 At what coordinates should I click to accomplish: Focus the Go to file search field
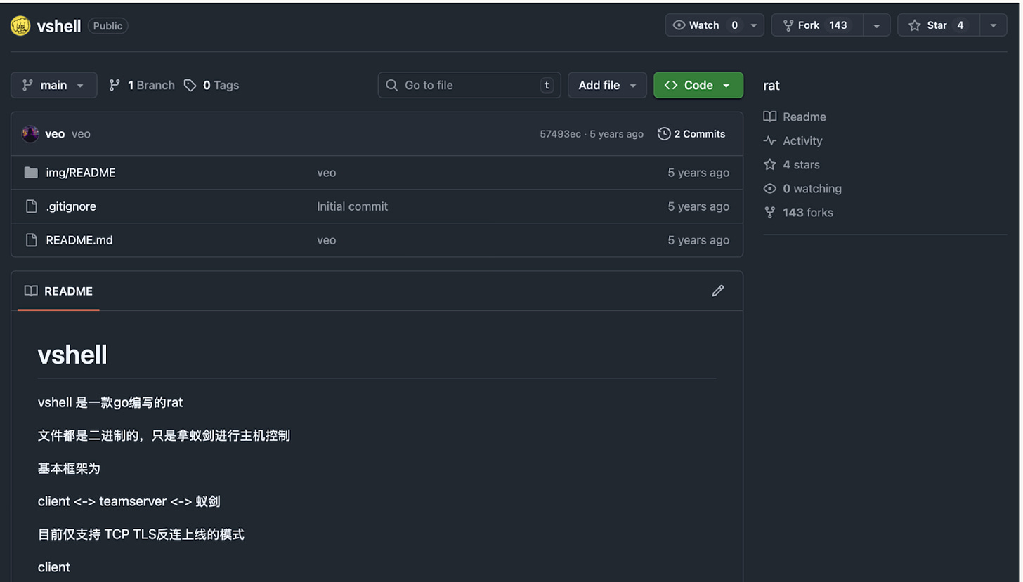[x=469, y=85]
